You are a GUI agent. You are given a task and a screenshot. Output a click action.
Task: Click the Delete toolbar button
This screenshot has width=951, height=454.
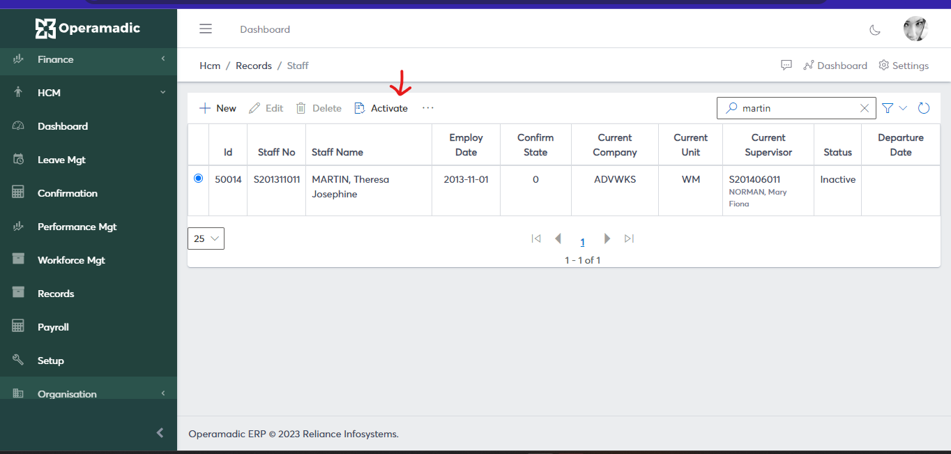coord(319,108)
